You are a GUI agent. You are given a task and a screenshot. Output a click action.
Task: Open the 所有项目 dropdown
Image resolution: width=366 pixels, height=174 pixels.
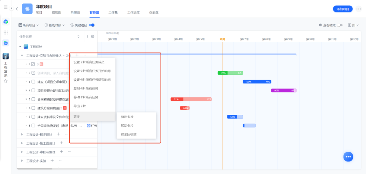click(x=28, y=25)
